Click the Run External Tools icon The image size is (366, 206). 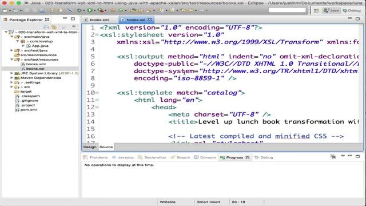(101, 10)
